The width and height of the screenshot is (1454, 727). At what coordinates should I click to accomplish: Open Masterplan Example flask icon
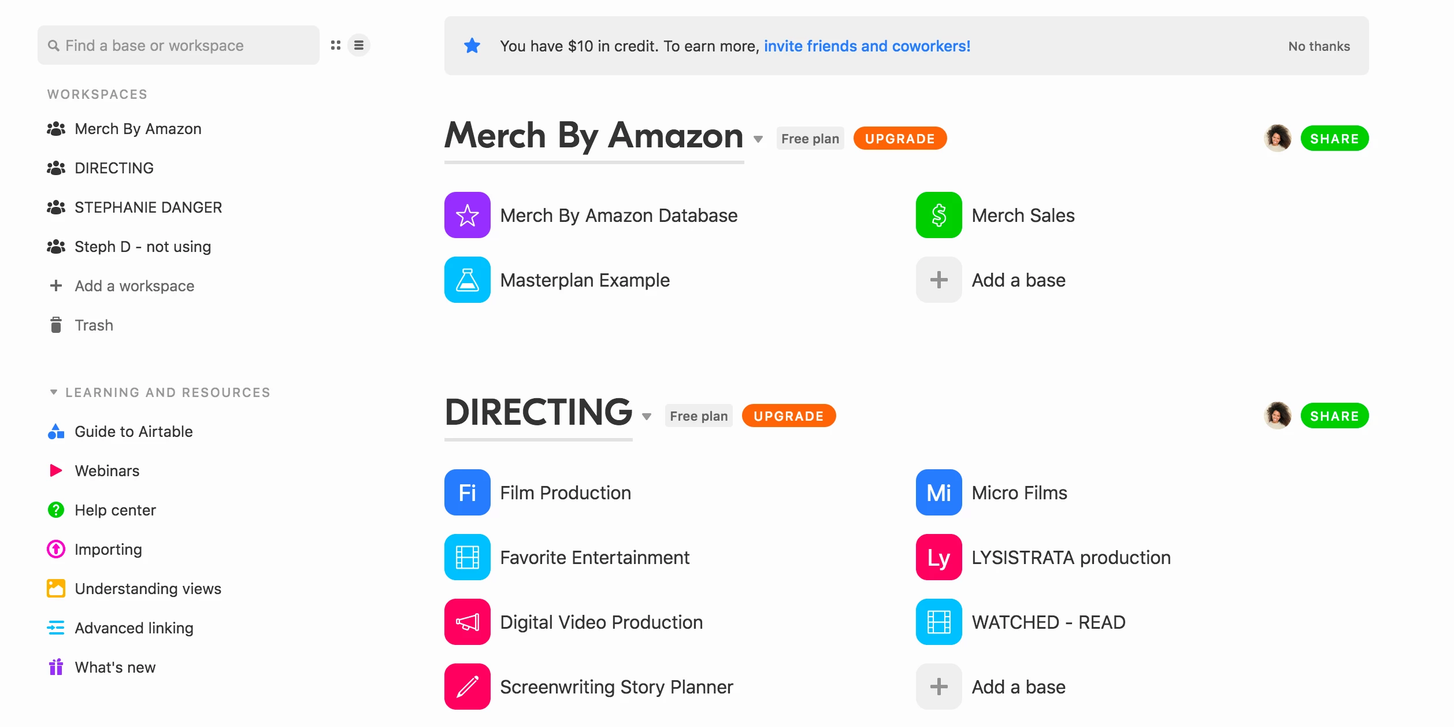click(467, 280)
